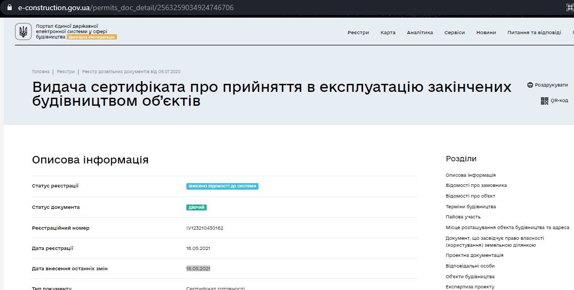Go to Реєстри breadcrumb link
The image size is (574, 290).
point(66,72)
